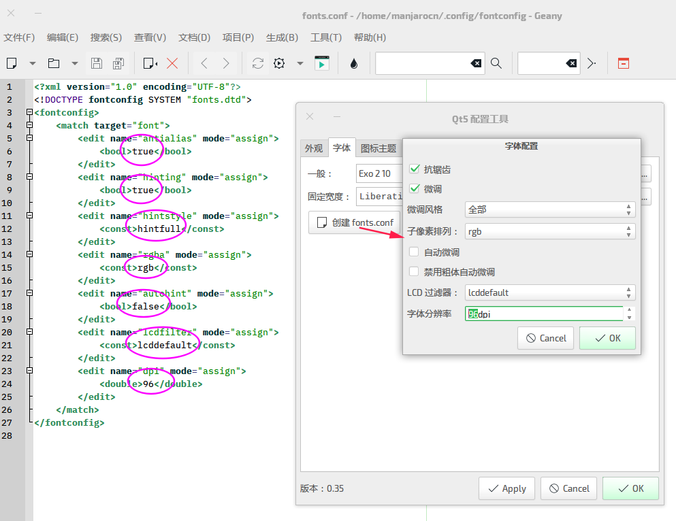Collapse the match fold on line 4
Image resolution: width=676 pixels, height=521 pixels.
[29, 125]
